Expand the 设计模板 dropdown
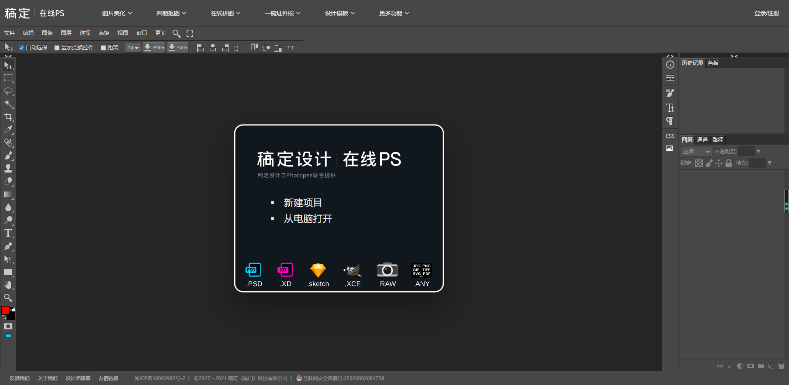The image size is (789, 385). click(x=340, y=13)
